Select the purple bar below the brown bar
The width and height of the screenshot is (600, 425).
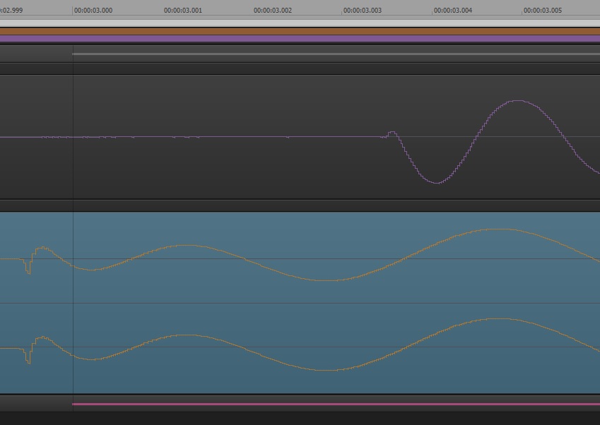click(300, 39)
